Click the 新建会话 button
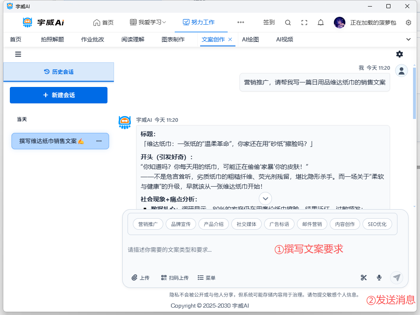The width and height of the screenshot is (420, 315). pyautogui.click(x=59, y=95)
